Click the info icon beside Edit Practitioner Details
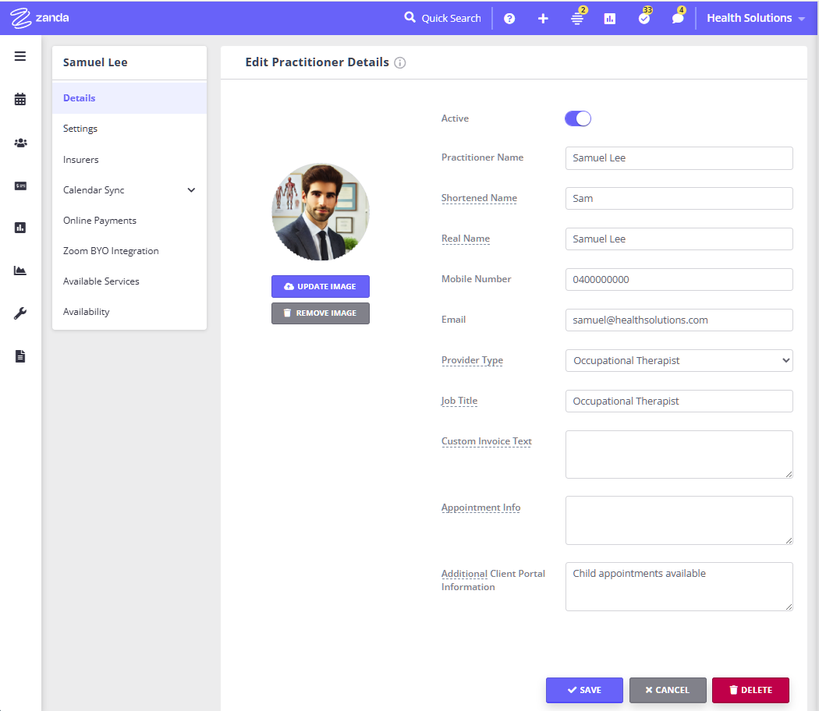This screenshot has height=711, width=819. (400, 63)
